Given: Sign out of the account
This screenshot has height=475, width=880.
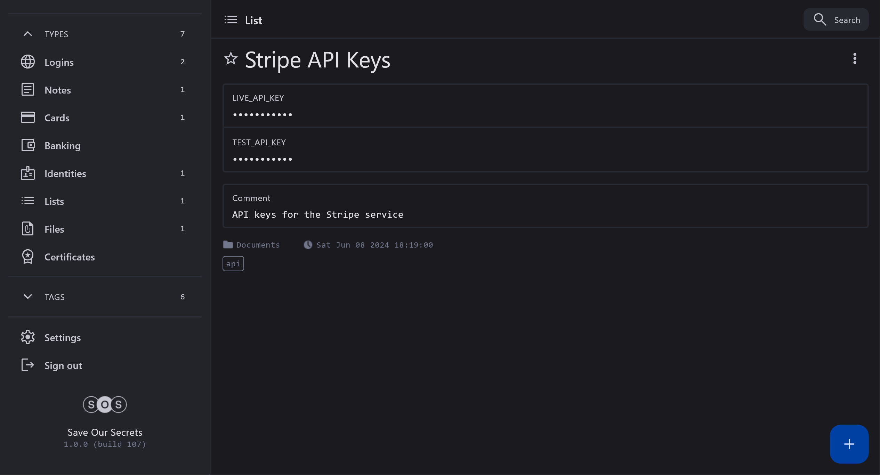Looking at the screenshot, I should pos(63,365).
